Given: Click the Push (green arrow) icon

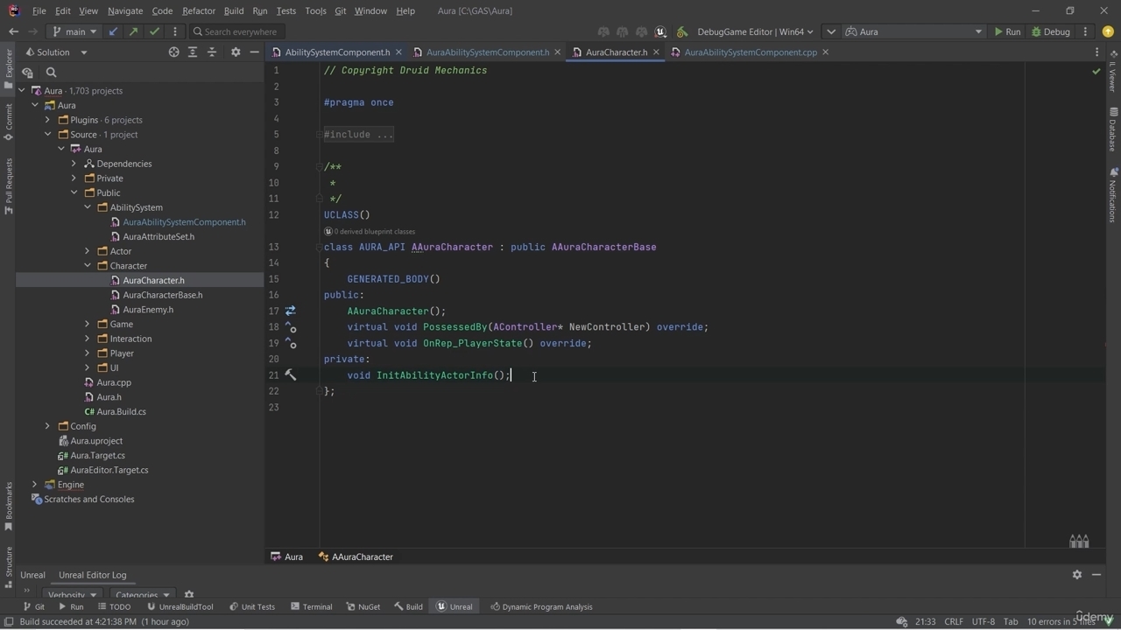Looking at the screenshot, I should pyautogui.click(x=133, y=31).
